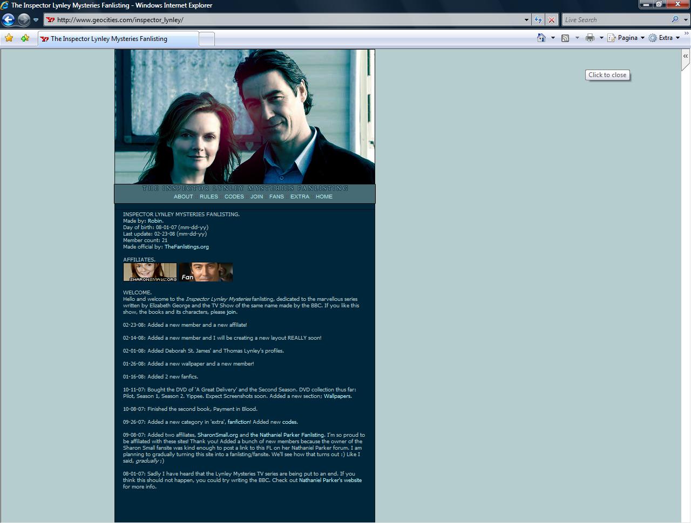Click the Refresh page icon
The image size is (691, 523).
coord(538,20)
